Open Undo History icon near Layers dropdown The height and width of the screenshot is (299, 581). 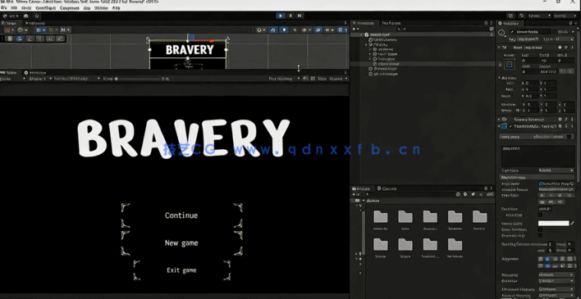click(511, 16)
